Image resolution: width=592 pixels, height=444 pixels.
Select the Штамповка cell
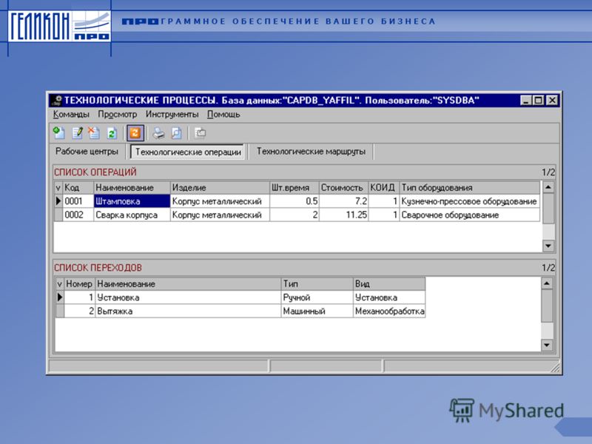pyautogui.click(x=132, y=201)
